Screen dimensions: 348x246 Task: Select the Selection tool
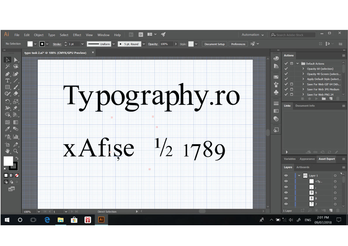pyautogui.click(x=7, y=60)
